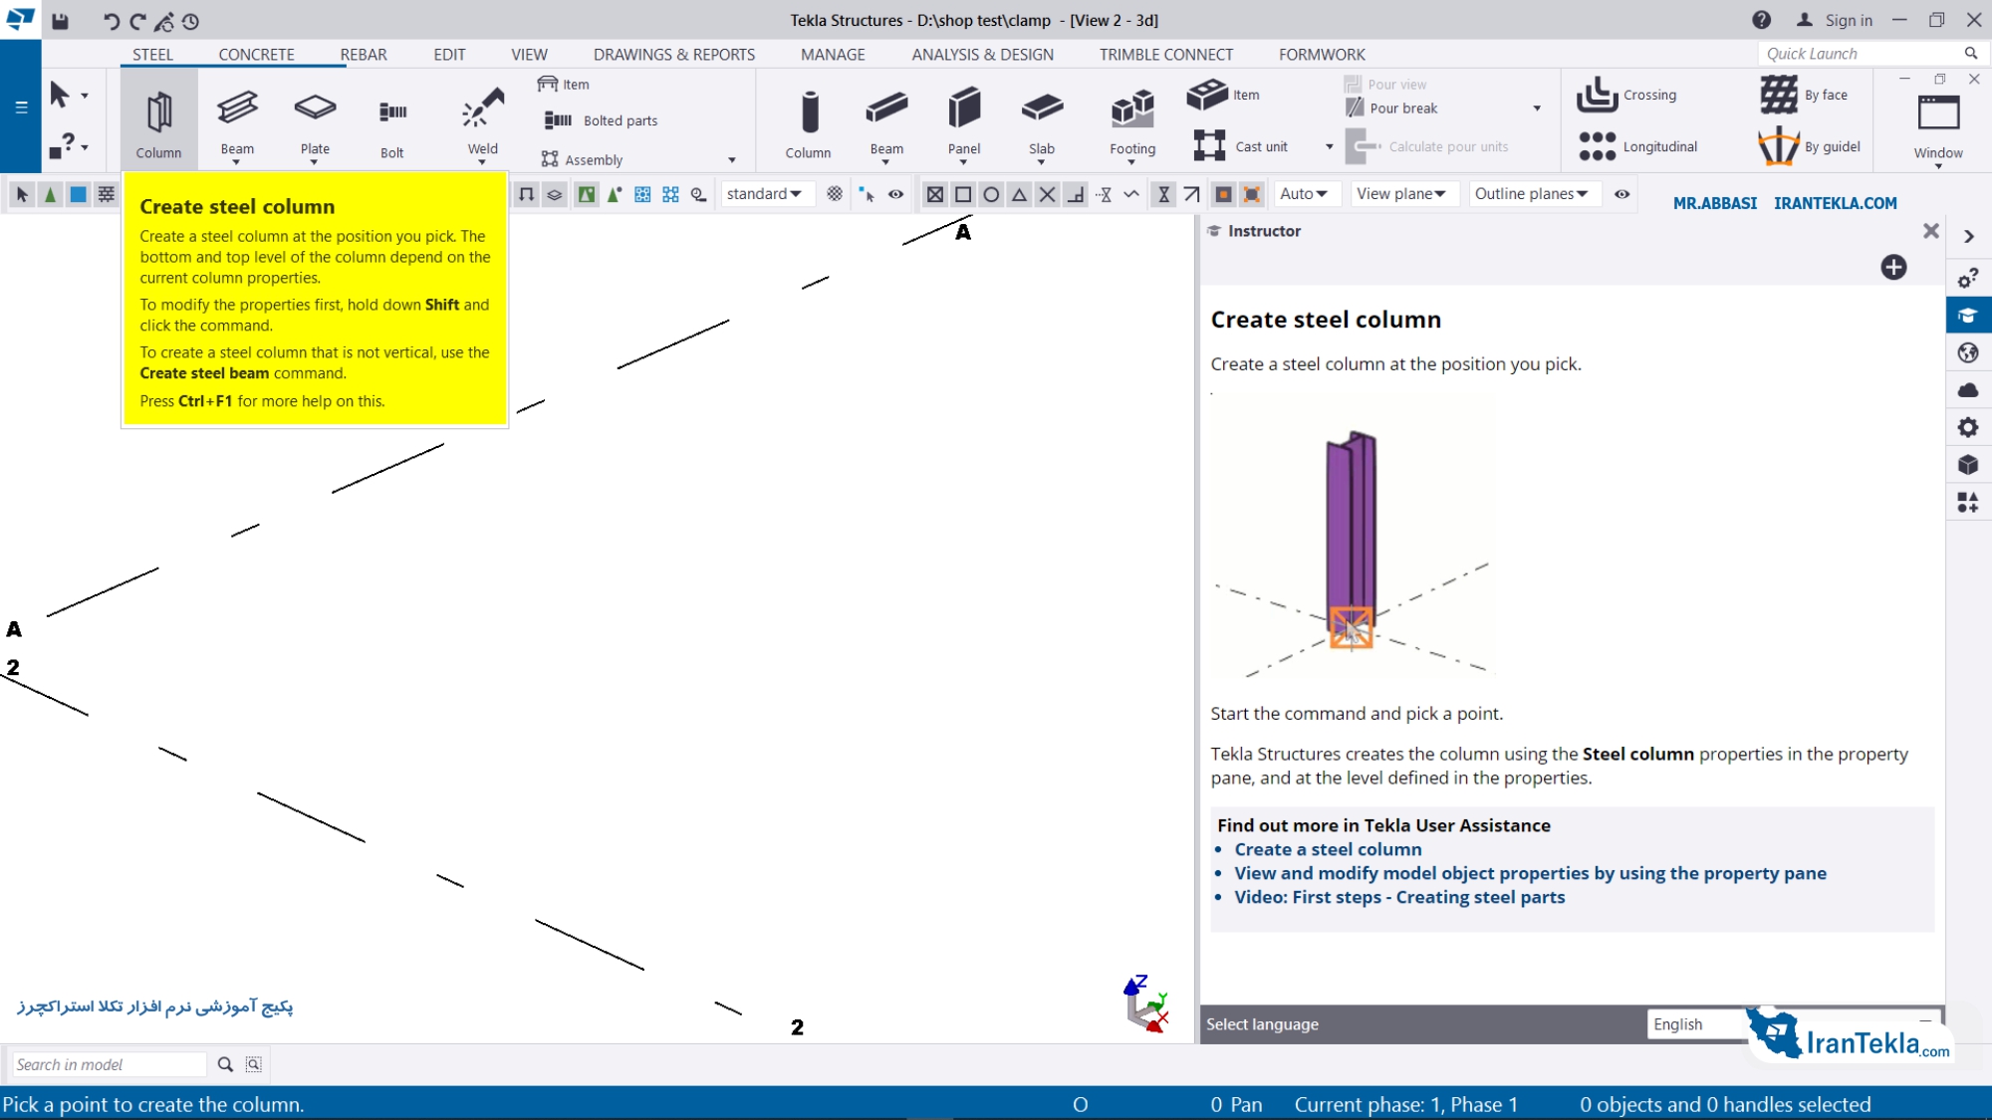
Task: Select the concrete Panel tool
Action: click(x=964, y=121)
